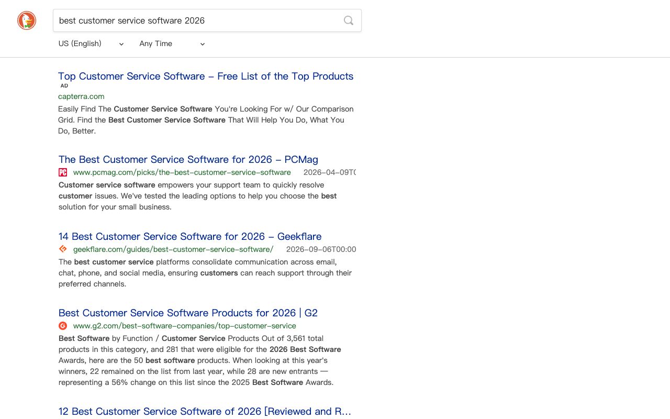
Task: Click the PCMag result snippet text
Action: pos(198,196)
